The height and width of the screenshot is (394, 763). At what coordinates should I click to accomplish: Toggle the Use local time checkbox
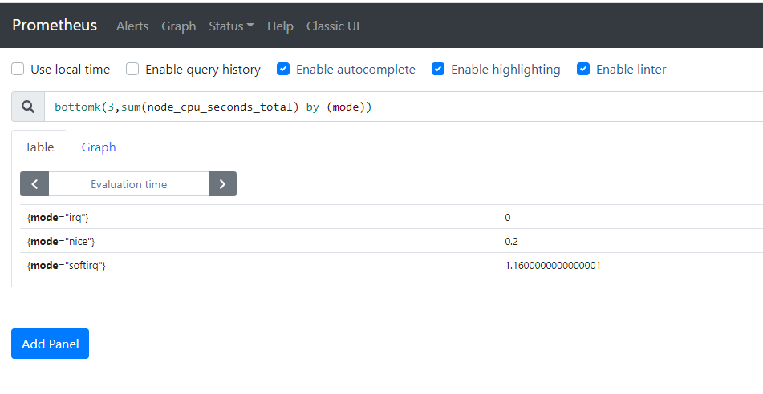click(18, 69)
